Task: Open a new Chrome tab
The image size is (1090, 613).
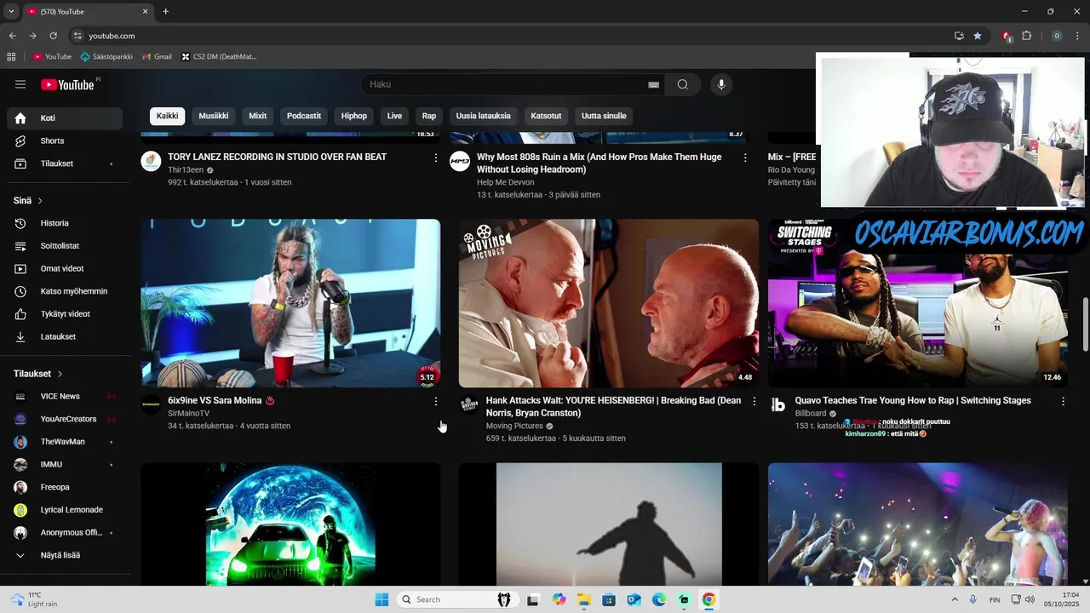Action: [165, 12]
